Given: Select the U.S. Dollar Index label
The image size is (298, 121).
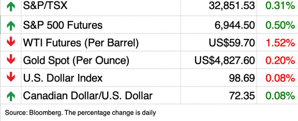Looking at the screenshot, I should tap(63, 78).
